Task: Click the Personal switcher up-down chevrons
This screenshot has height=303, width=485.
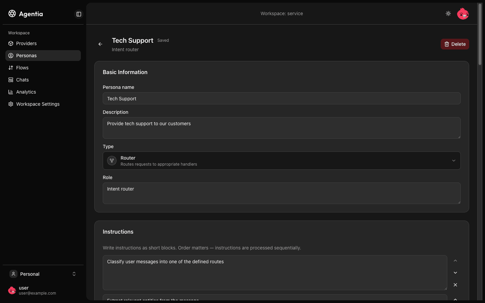Action: (x=74, y=274)
